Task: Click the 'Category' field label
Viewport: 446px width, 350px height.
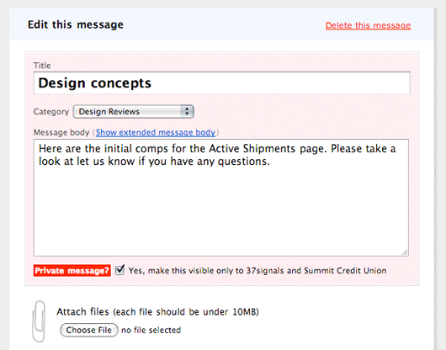Action: (x=51, y=111)
